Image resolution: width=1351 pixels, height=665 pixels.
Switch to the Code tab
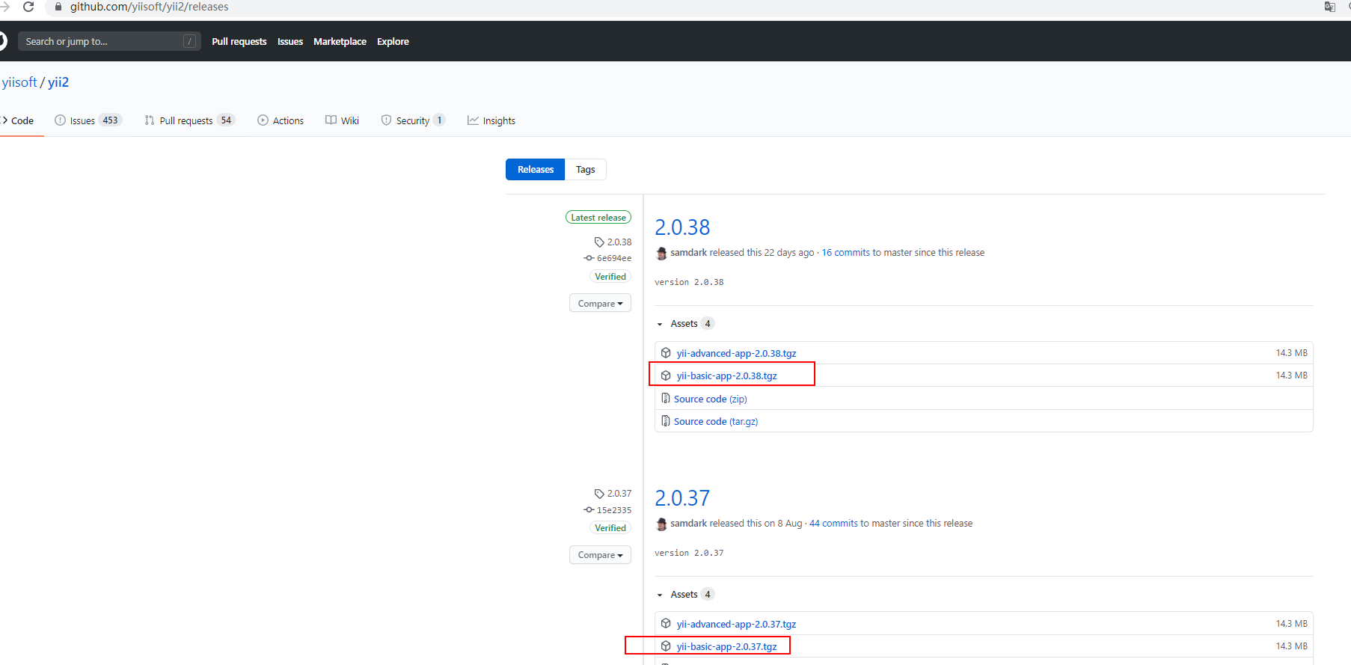[x=18, y=120]
